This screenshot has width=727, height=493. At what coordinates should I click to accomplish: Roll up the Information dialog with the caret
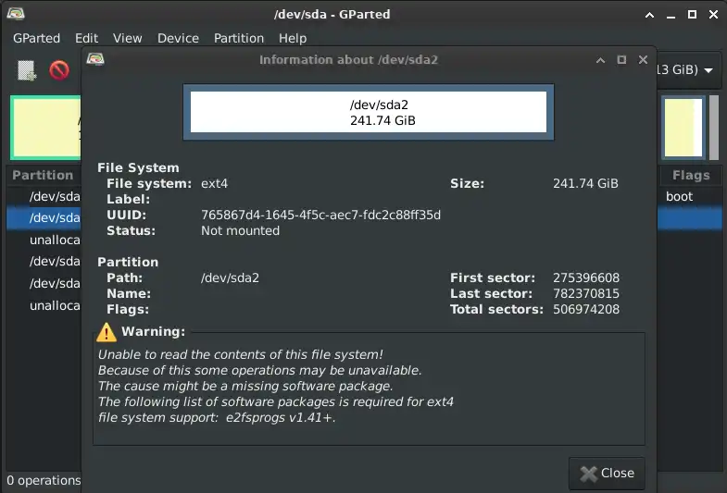click(x=600, y=60)
